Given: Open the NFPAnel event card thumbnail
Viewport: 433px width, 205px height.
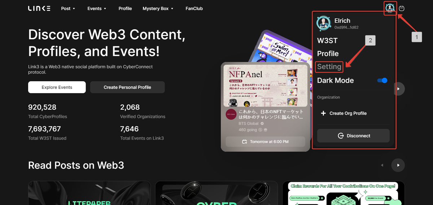Looking at the screenshot, I should [265, 86].
